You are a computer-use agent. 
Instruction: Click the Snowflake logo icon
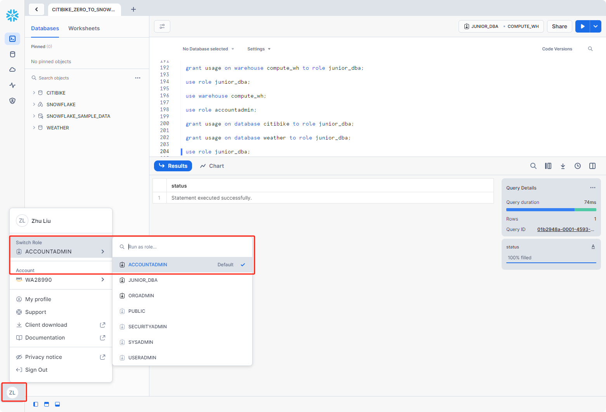[x=12, y=16]
